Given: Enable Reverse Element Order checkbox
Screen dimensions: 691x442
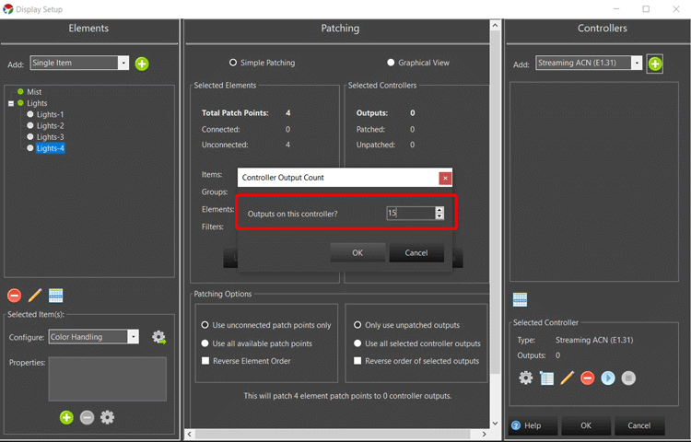Looking at the screenshot, I should click(x=246, y=361).
